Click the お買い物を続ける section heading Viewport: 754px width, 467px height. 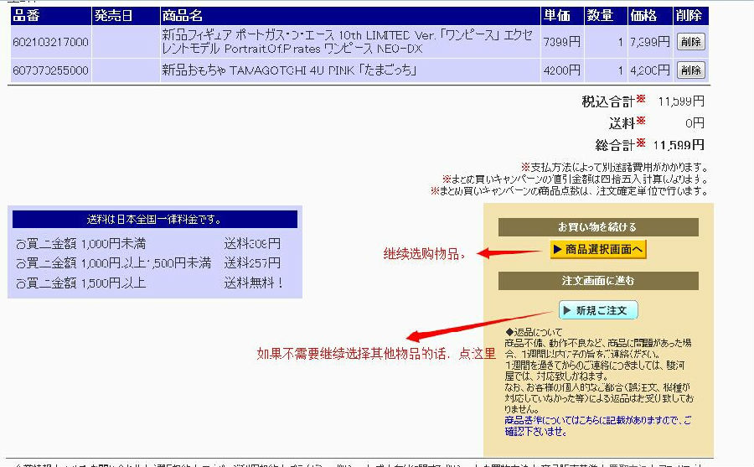pyautogui.click(x=597, y=227)
